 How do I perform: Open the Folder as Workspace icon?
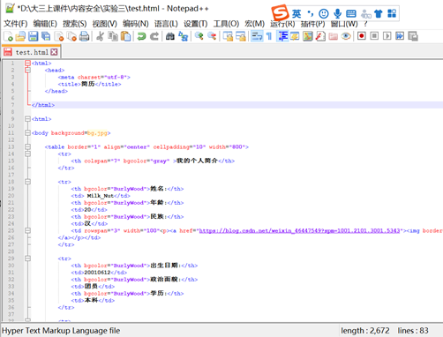[333, 36]
